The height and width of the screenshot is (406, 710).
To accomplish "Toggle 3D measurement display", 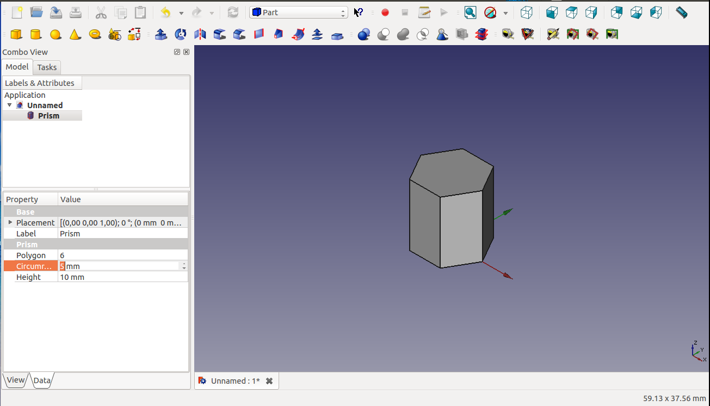I will click(x=592, y=35).
